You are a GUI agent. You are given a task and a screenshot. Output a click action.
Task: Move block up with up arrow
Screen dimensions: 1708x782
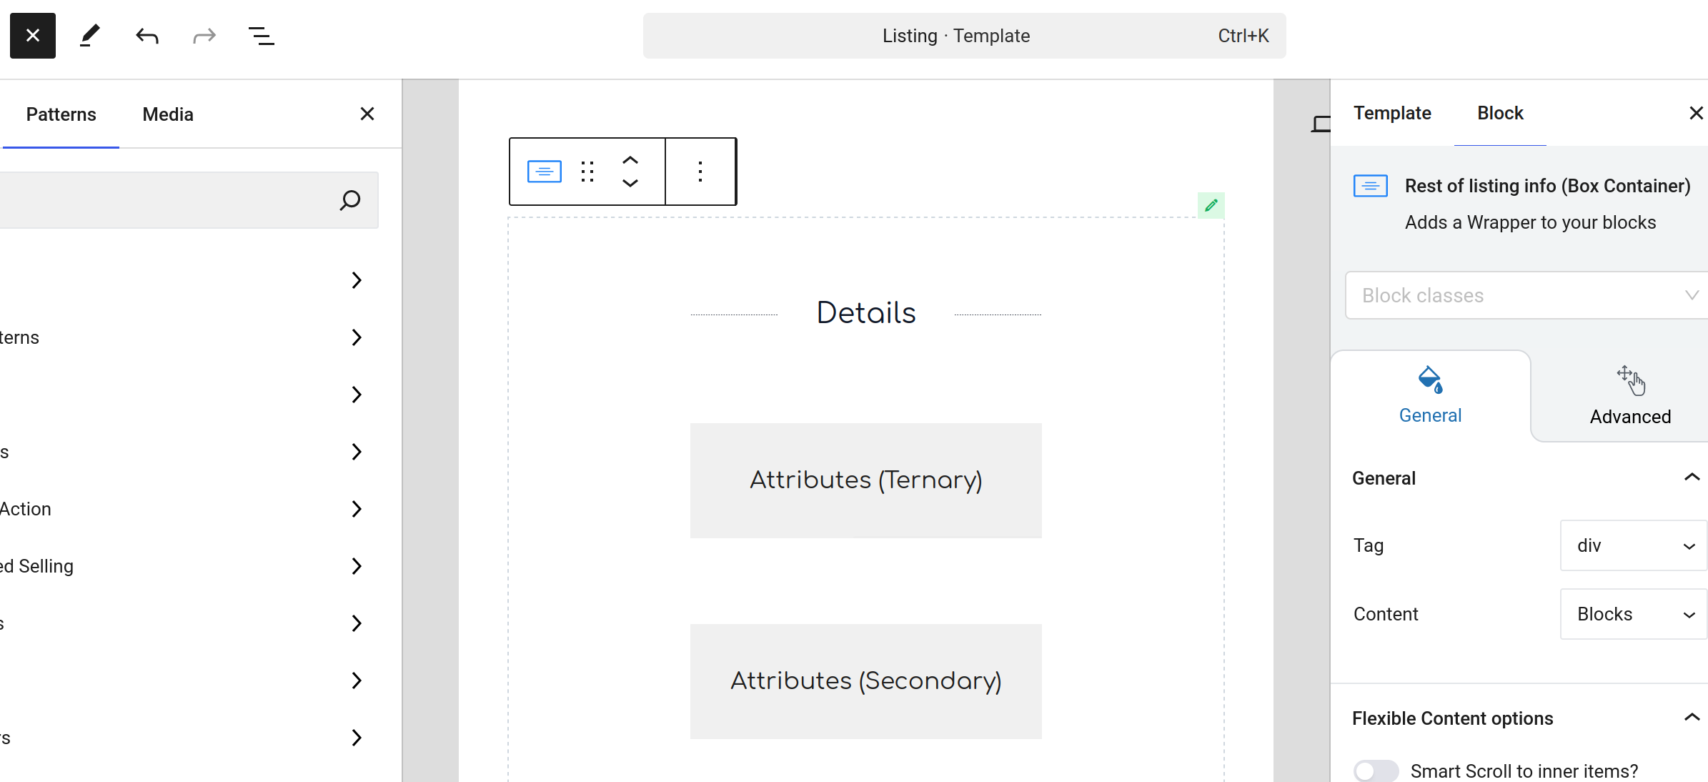(x=630, y=161)
